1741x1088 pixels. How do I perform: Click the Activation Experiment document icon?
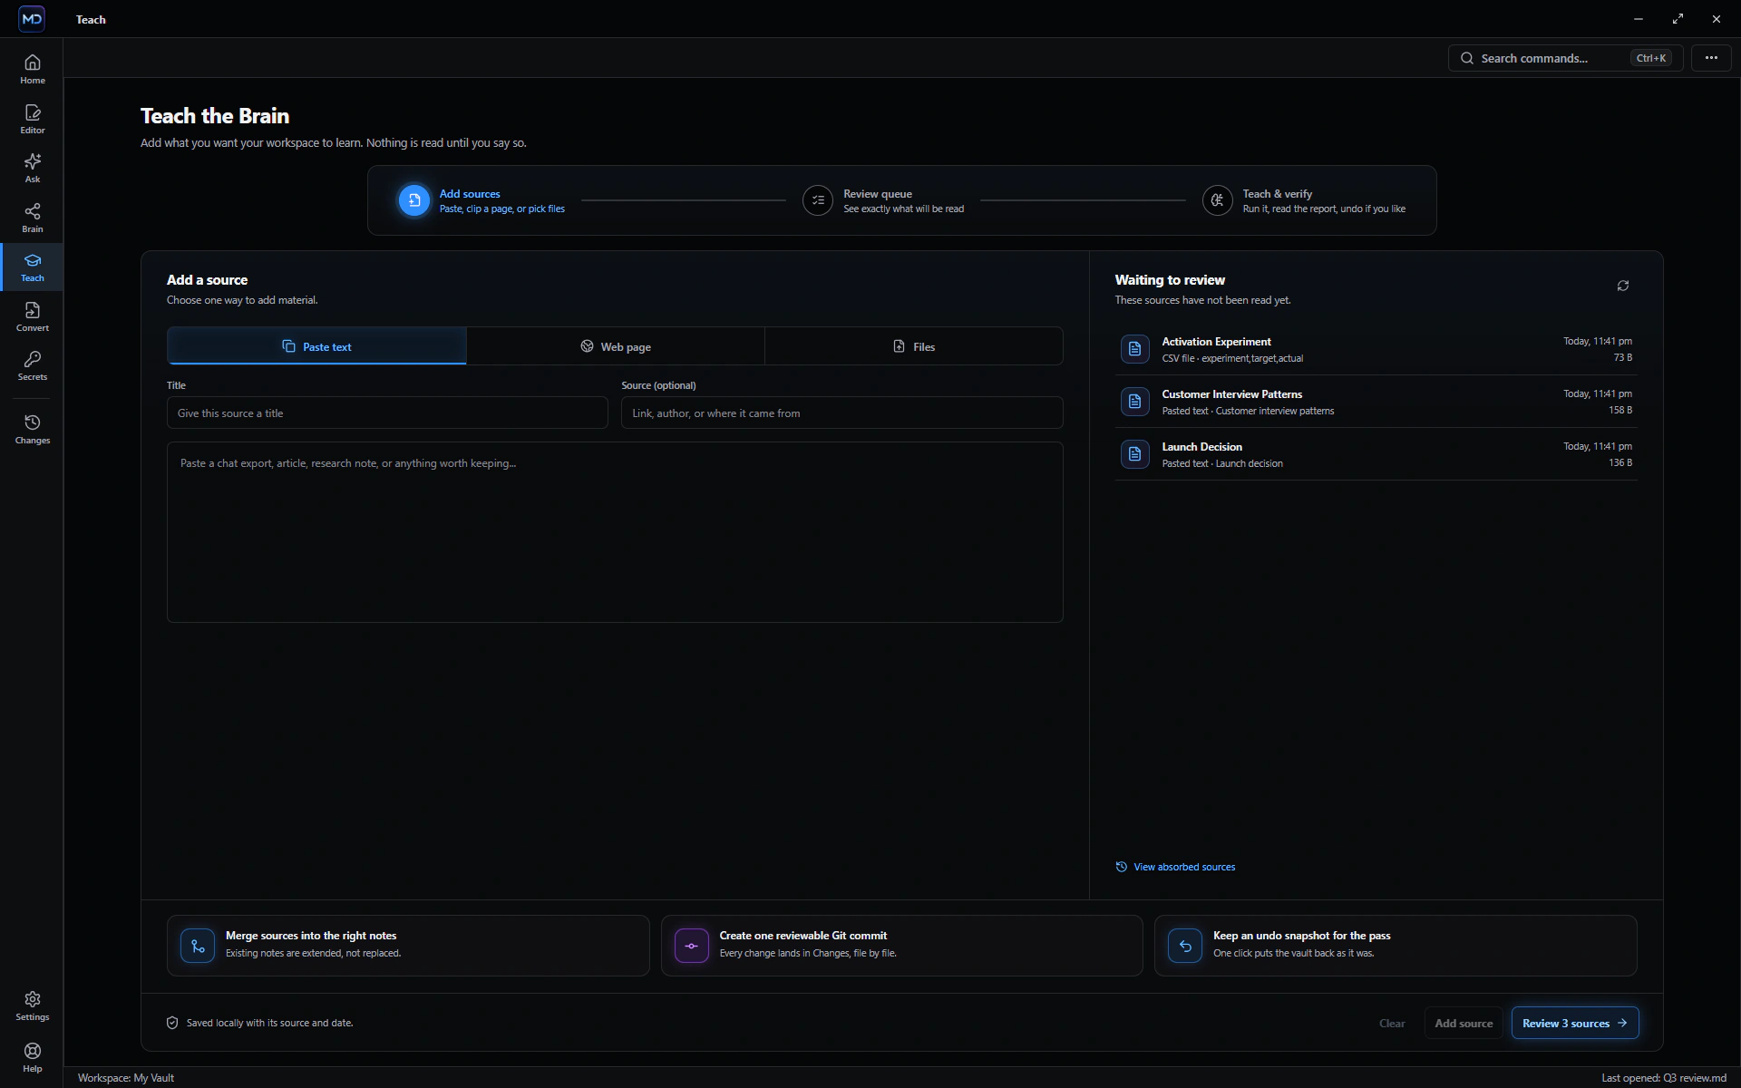1134,349
